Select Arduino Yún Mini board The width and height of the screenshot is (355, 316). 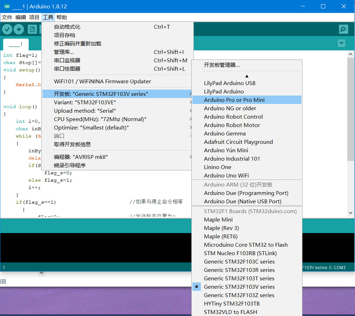[x=247, y=150]
